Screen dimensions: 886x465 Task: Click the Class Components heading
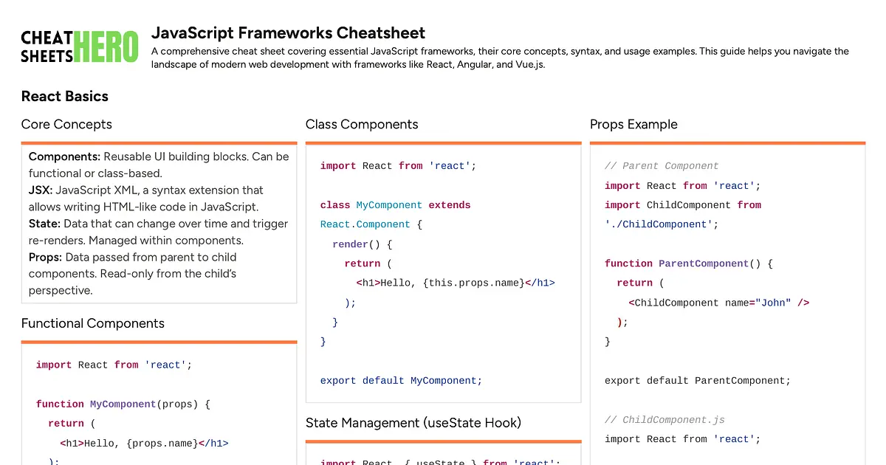pyautogui.click(x=362, y=124)
